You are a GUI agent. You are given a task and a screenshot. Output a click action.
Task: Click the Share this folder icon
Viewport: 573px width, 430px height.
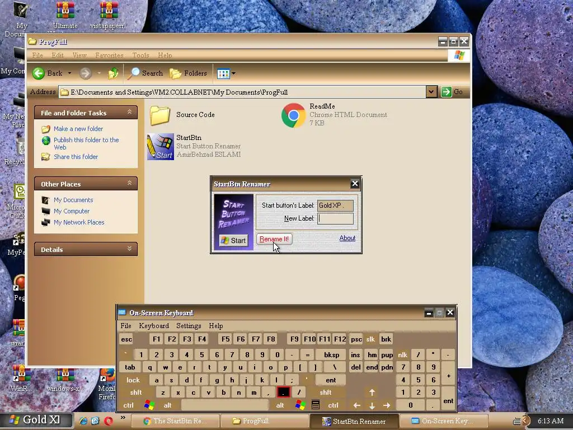click(x=46, y=157)
